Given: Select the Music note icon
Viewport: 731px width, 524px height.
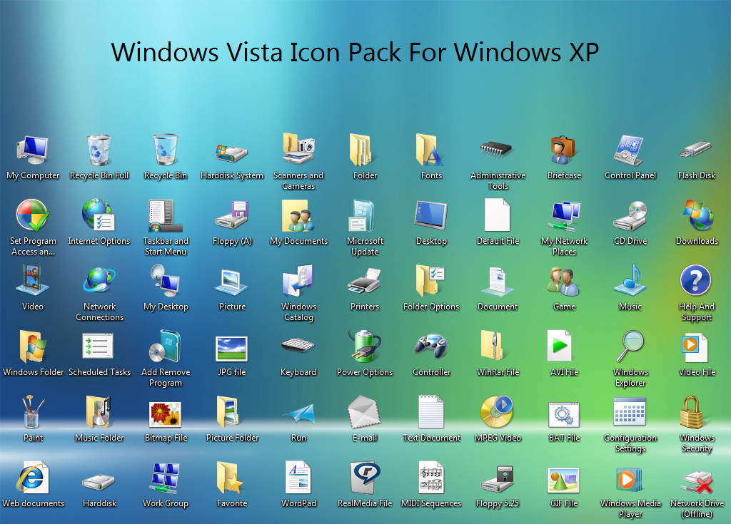Looking at the screenshot, I should 630,280.
